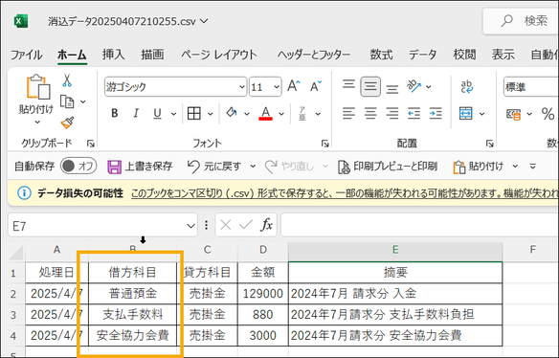Click accounting number format icon
Image resolution: width=559 pixels, height=358 pixels.
[x=514, y=114]
